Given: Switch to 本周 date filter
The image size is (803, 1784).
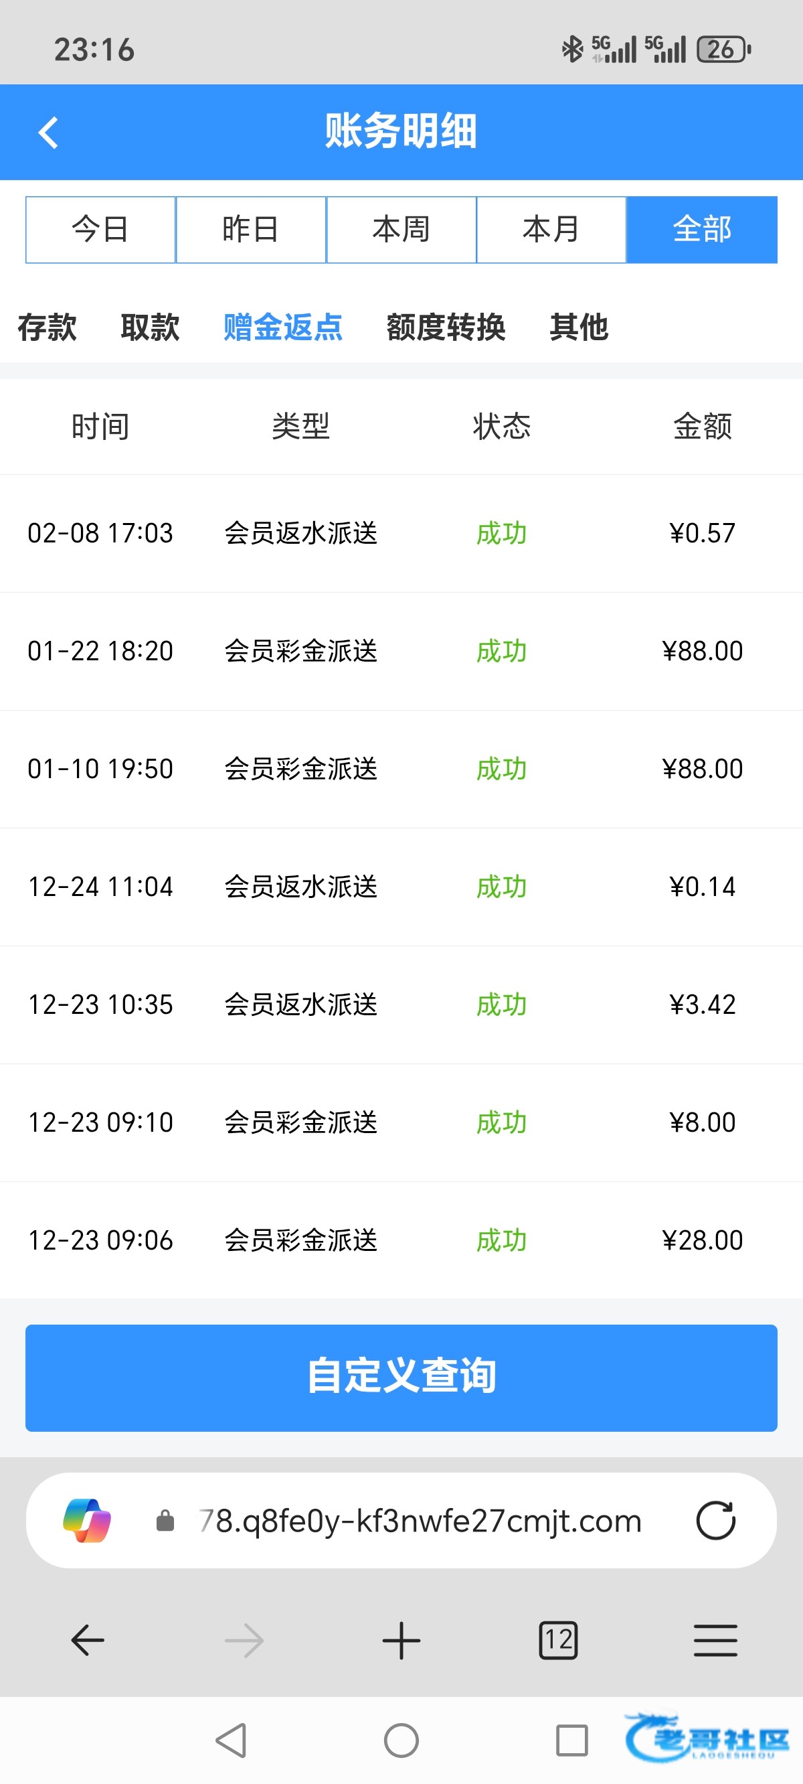Looking at the screenshot, I should pos(401,230).
